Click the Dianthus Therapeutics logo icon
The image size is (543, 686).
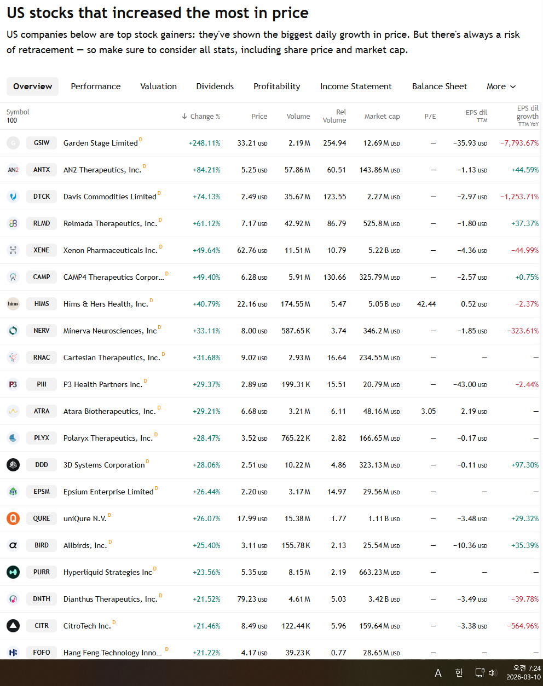tap(13, 599)
